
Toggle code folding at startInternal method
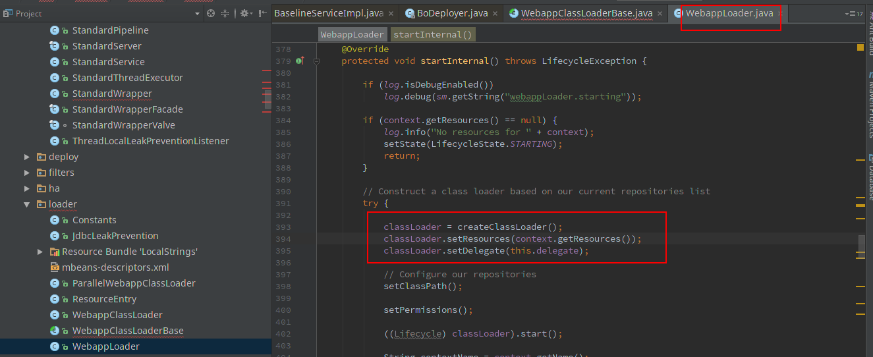317,61
